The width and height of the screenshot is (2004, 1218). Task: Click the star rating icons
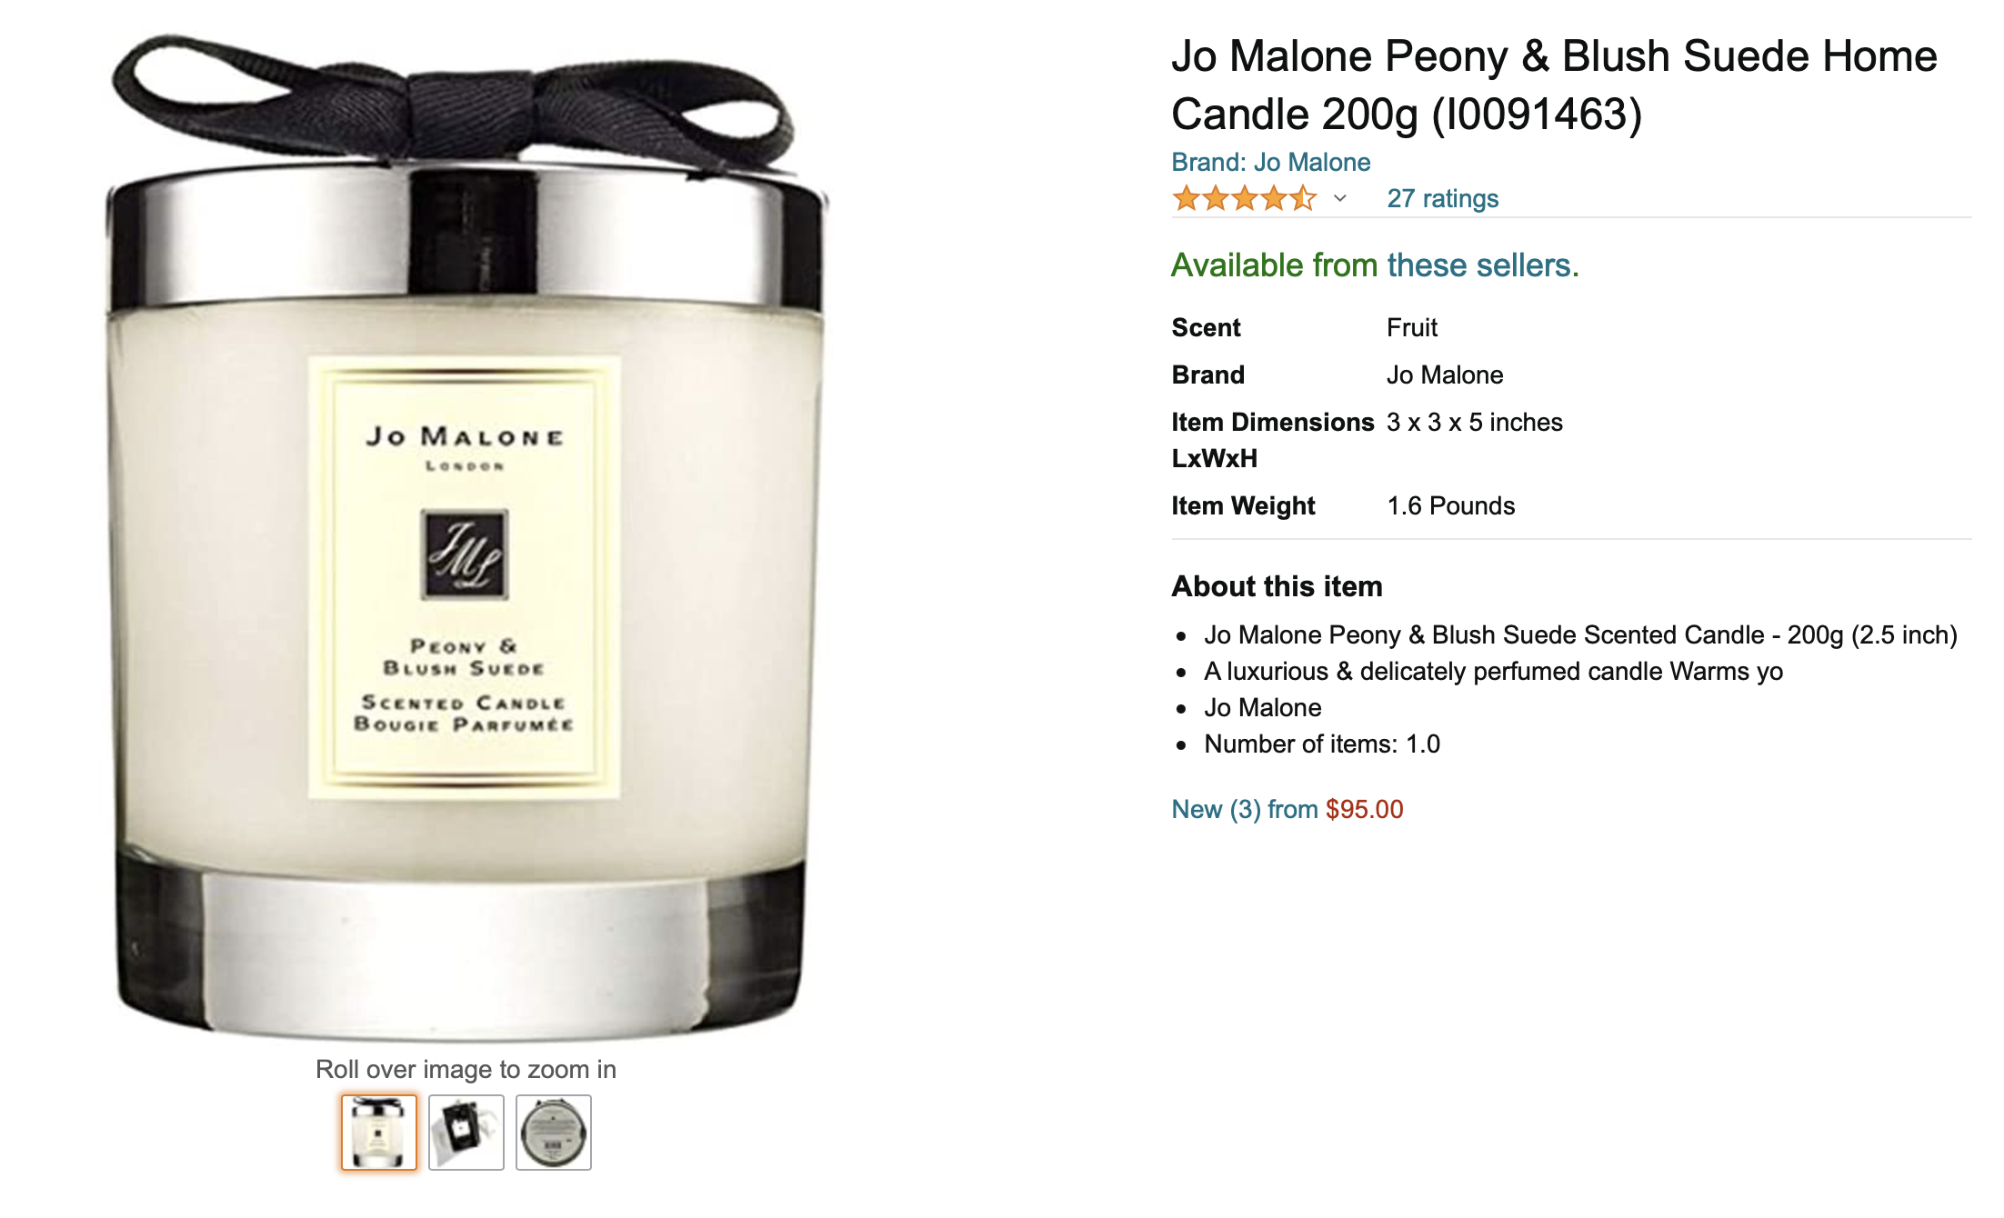tap(1244, 198)
